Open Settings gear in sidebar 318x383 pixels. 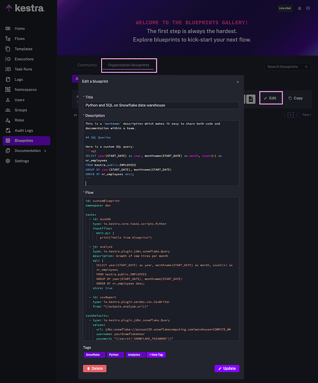coord(8,161)
